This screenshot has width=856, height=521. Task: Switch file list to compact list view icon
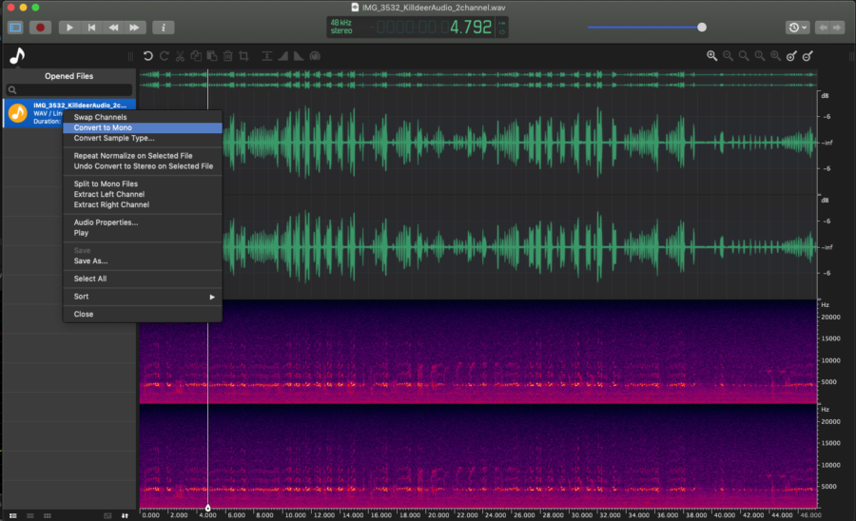[30, 515]
